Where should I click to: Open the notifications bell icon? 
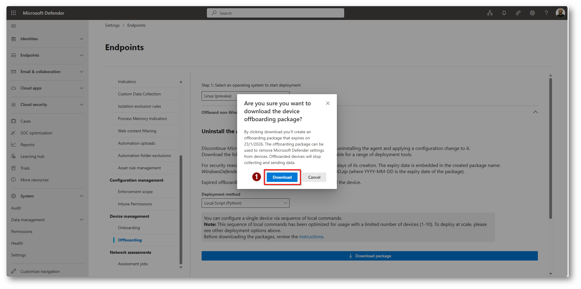(504, 13)
